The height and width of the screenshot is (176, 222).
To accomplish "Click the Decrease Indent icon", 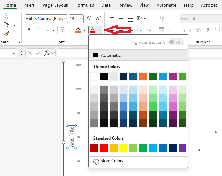I will [x=139, y=30].
